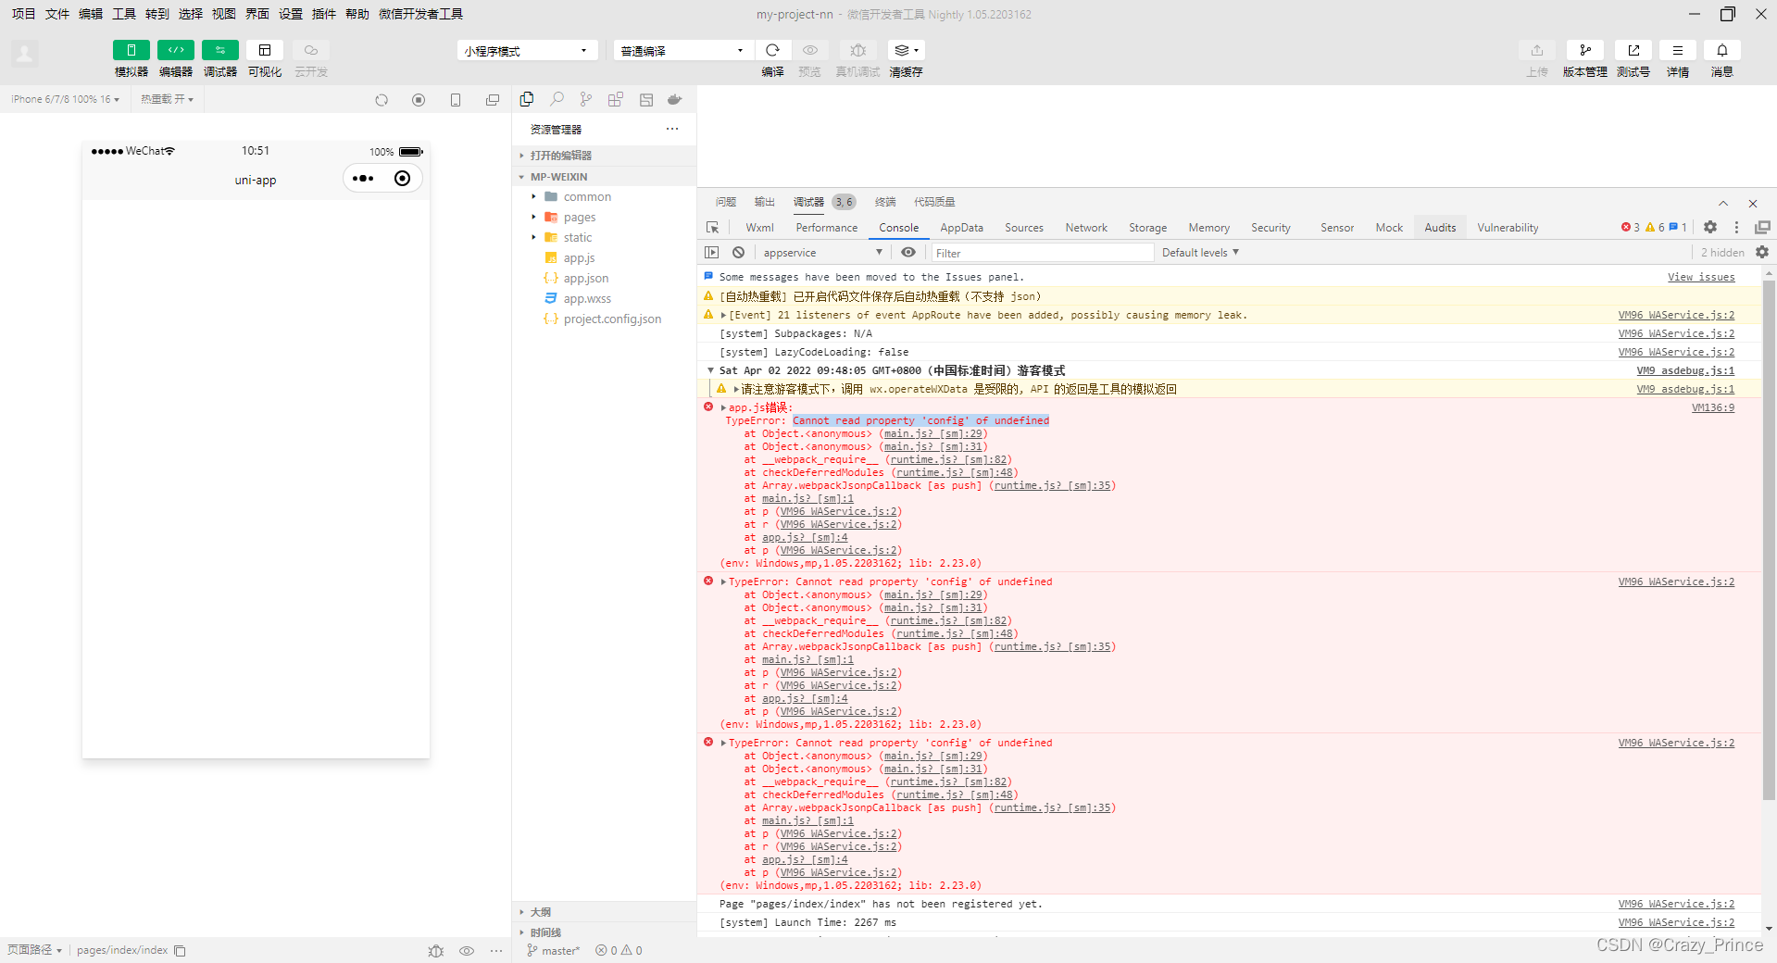Toggle the console live expression eye icon
Viewport: 1777px width, 963px height.
(908, 253)
